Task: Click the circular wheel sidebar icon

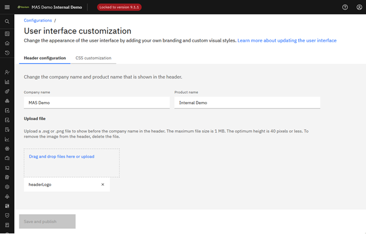Action: (7, 148)
